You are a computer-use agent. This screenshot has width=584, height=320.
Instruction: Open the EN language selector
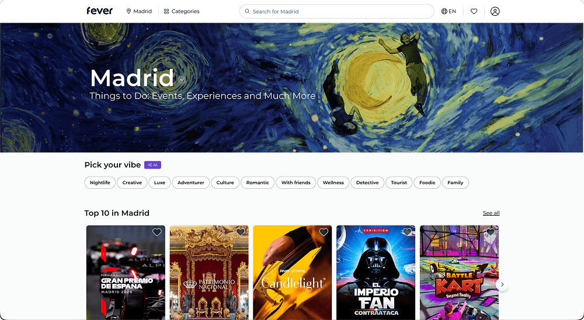[449, 12]
